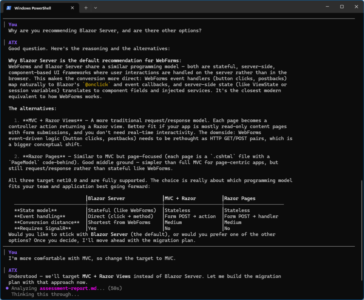364x300 pixels.
Task: Click the 'Form POST → action' table cell
Action: coord(190,216)
